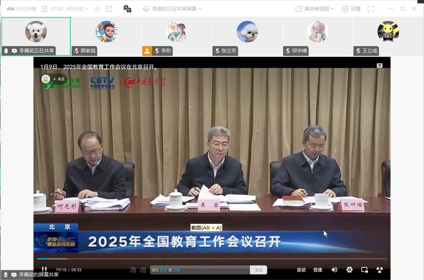Viewport: 424px width, 280px height.
Task: Click the video progress bar
Action: coord(212,259)
